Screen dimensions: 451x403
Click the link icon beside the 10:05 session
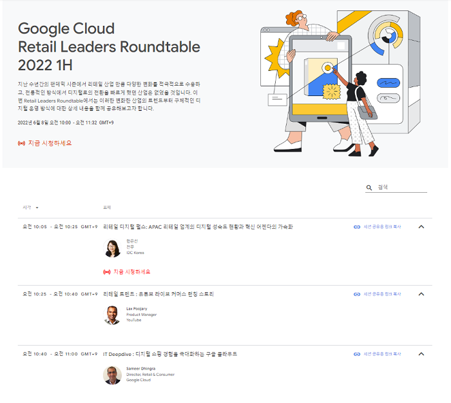coord(357,227)
